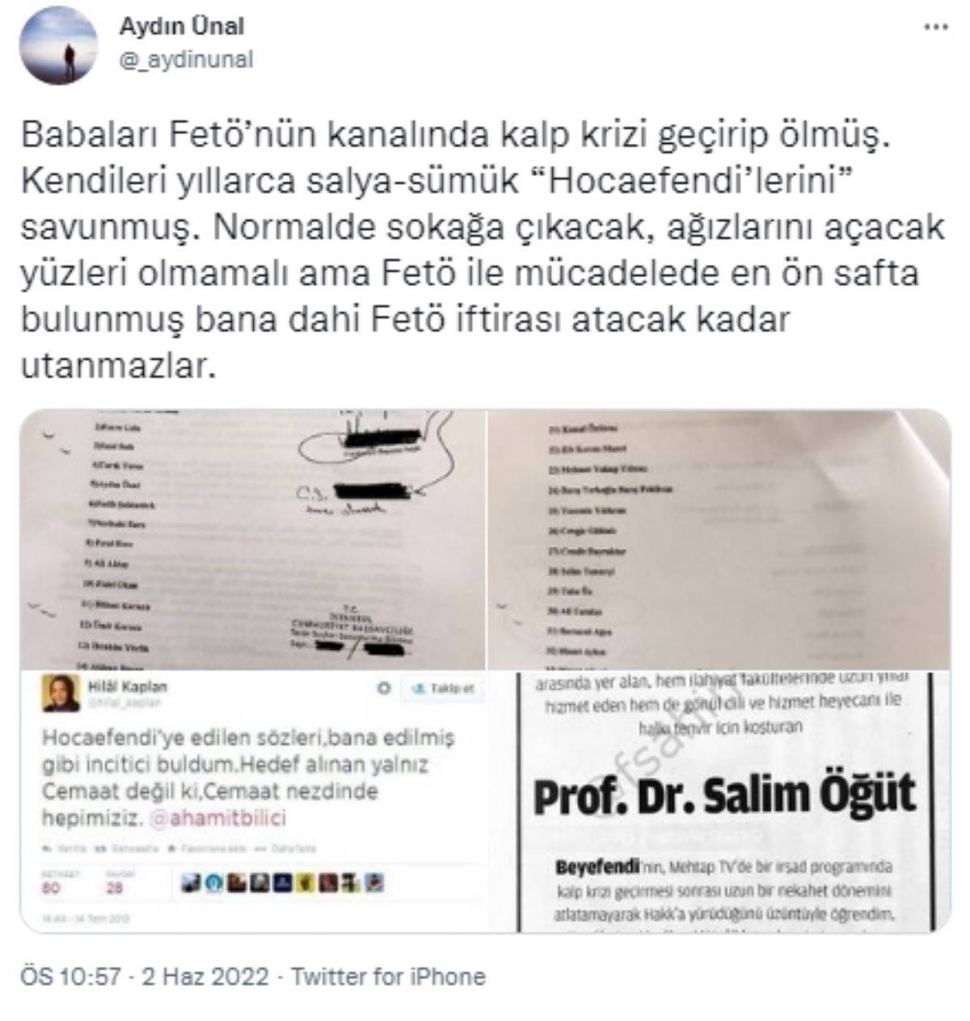This screenshot has width=970, height=1021.
Task: Click the gear icon in Hilal Kaplan's tweet
Action: [x=384, y=689]
